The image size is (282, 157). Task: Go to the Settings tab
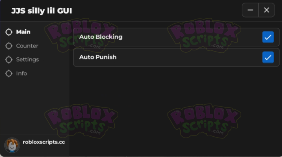click(x=27, y=60)
